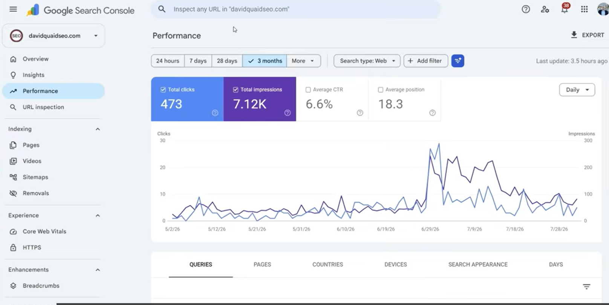
Task: Open the HTTPS report
Action: tap(54, 248)
